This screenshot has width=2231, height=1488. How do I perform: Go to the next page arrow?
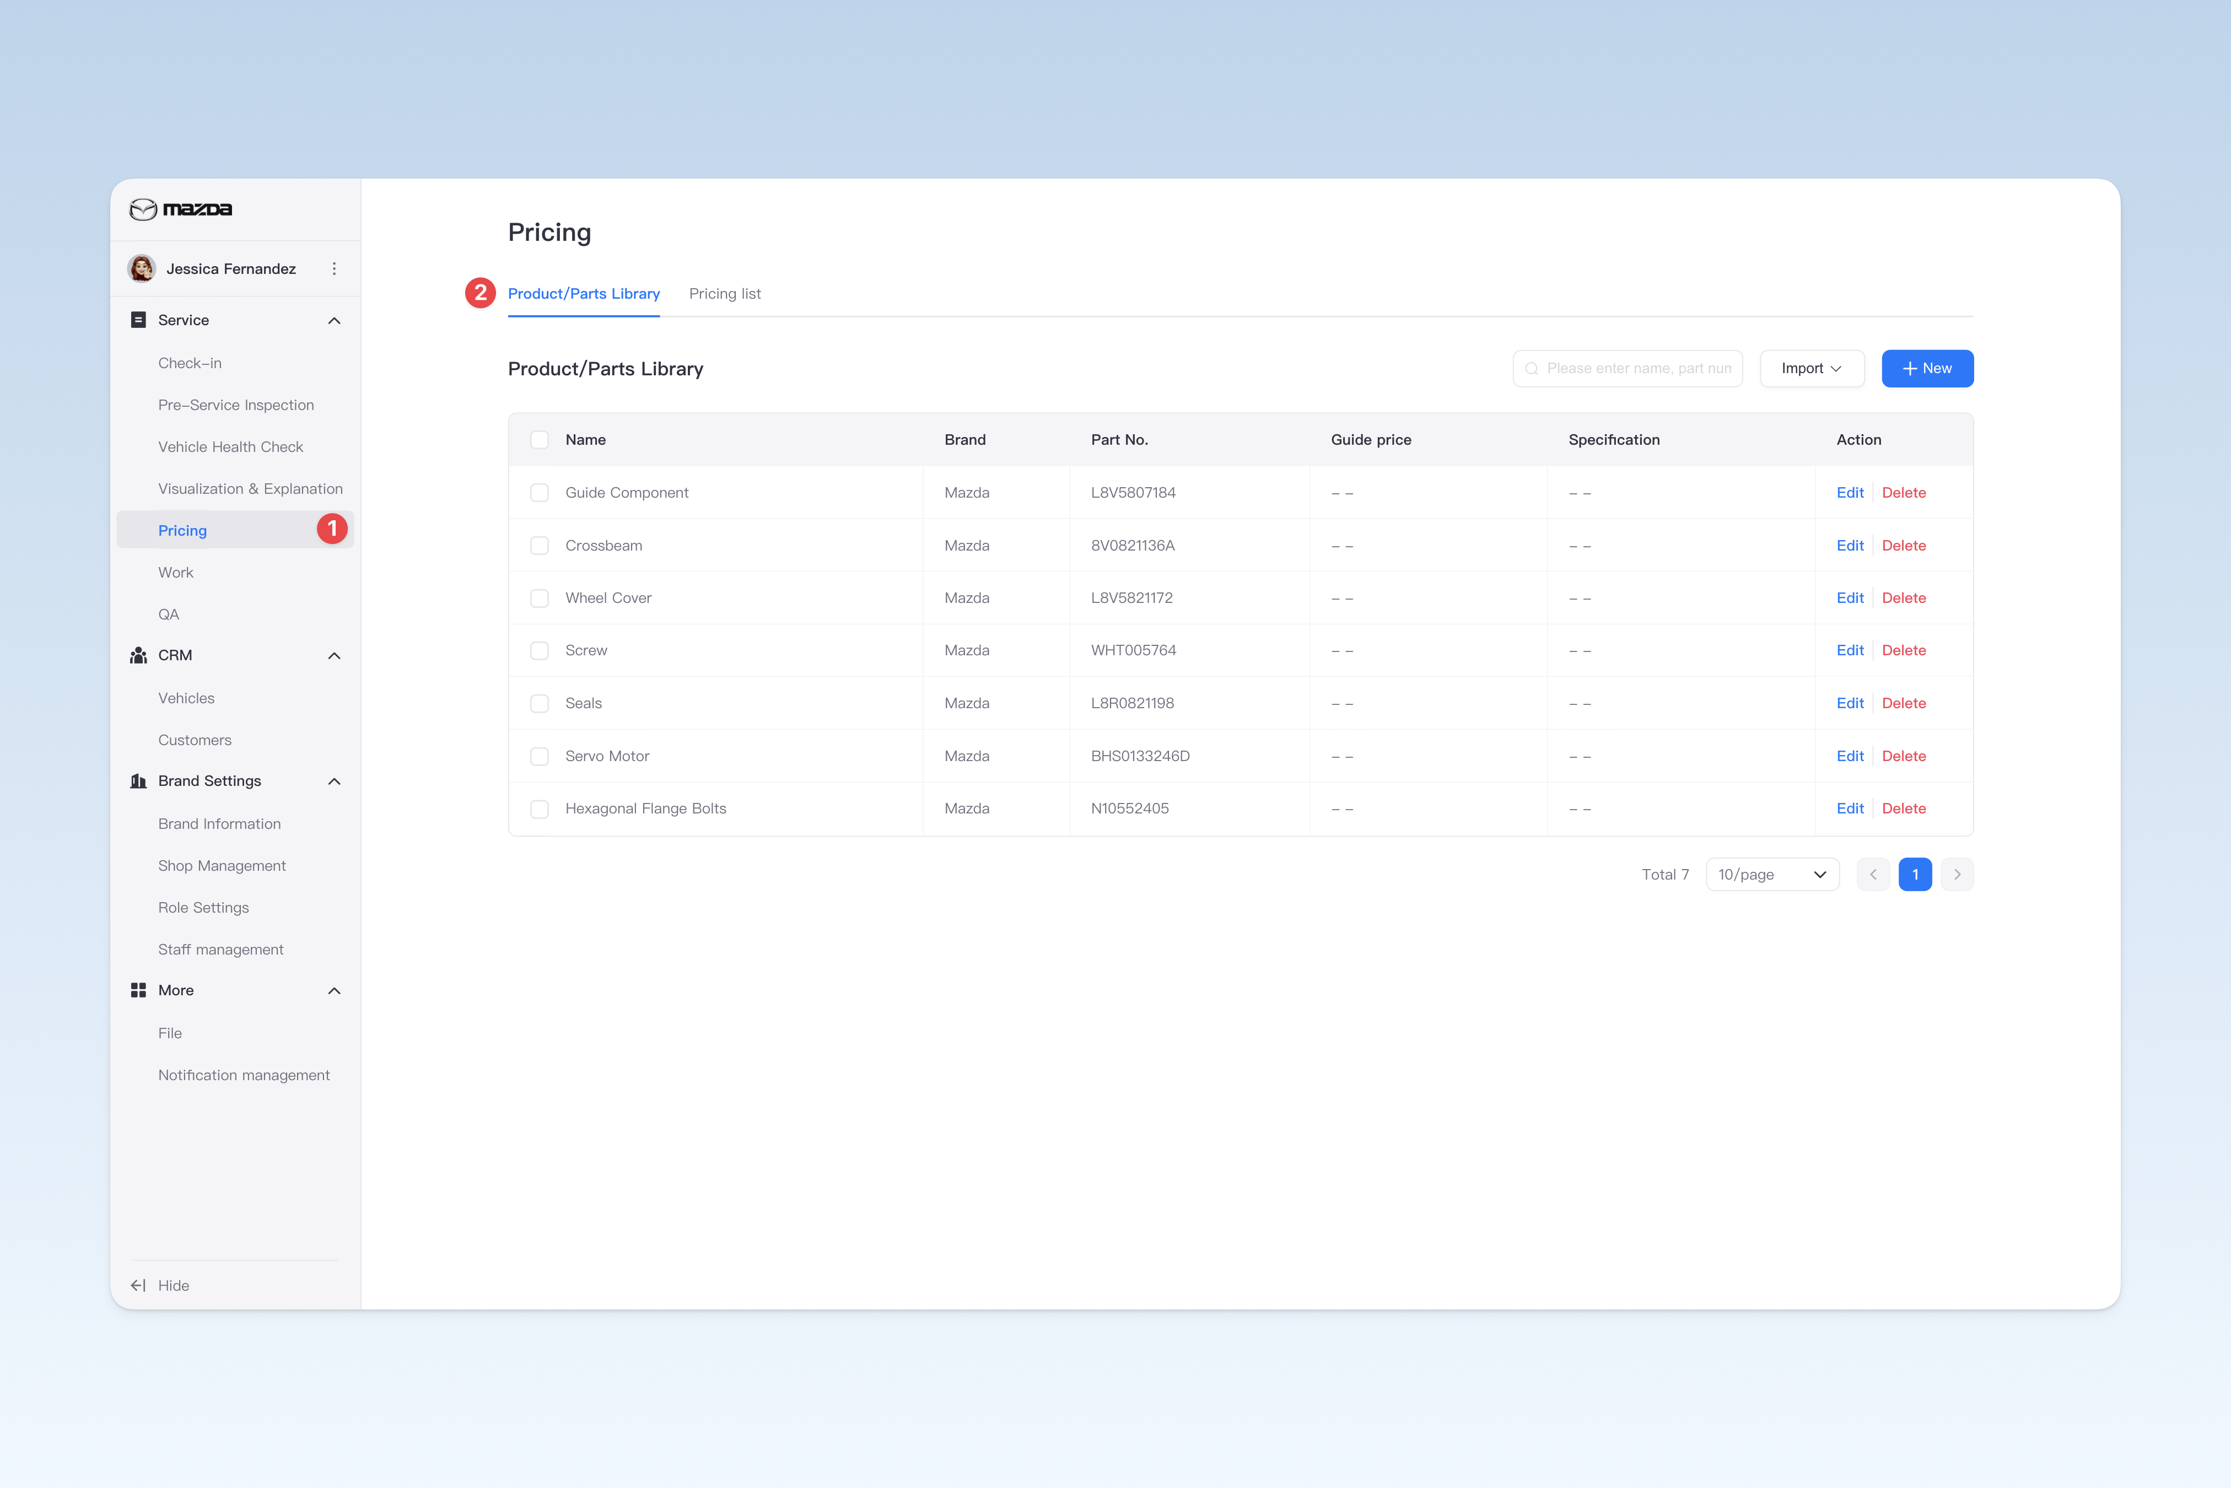point(1957,874)
